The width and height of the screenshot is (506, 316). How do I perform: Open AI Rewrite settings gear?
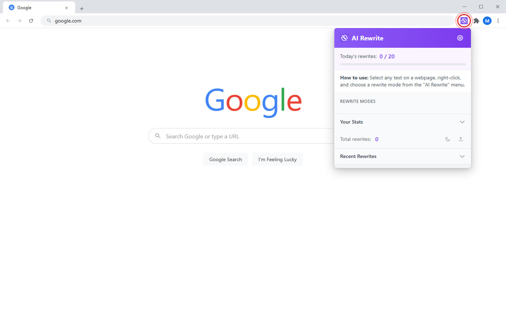click(460, 38)
